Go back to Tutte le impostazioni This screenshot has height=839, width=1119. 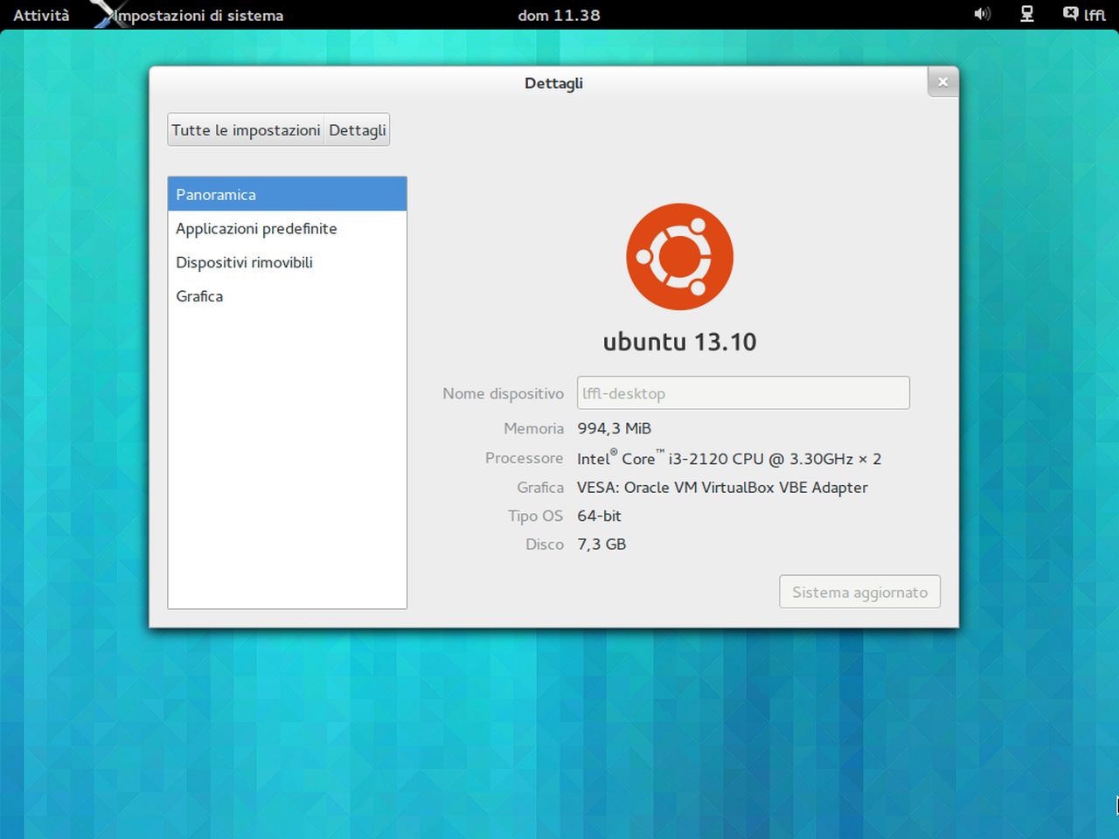246,130
